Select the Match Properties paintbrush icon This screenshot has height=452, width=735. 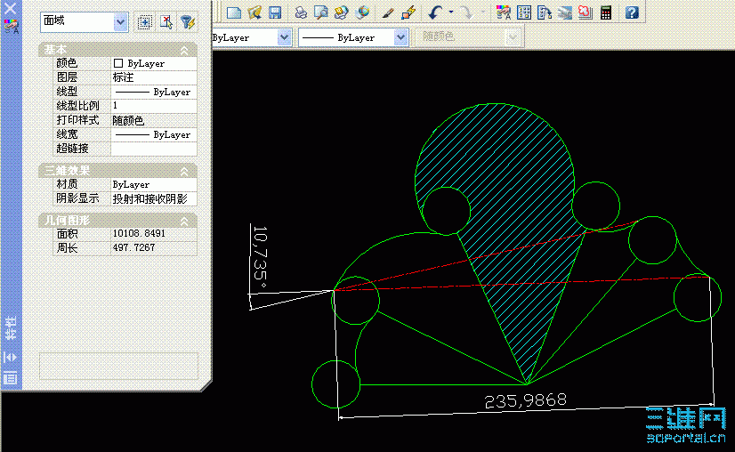click(388, 12)
